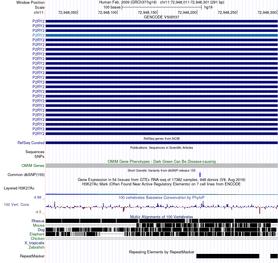Viewport: 278px width, 263px height.
Task: Click the Sequences subtrack label
Action: [x=35, y=152]
